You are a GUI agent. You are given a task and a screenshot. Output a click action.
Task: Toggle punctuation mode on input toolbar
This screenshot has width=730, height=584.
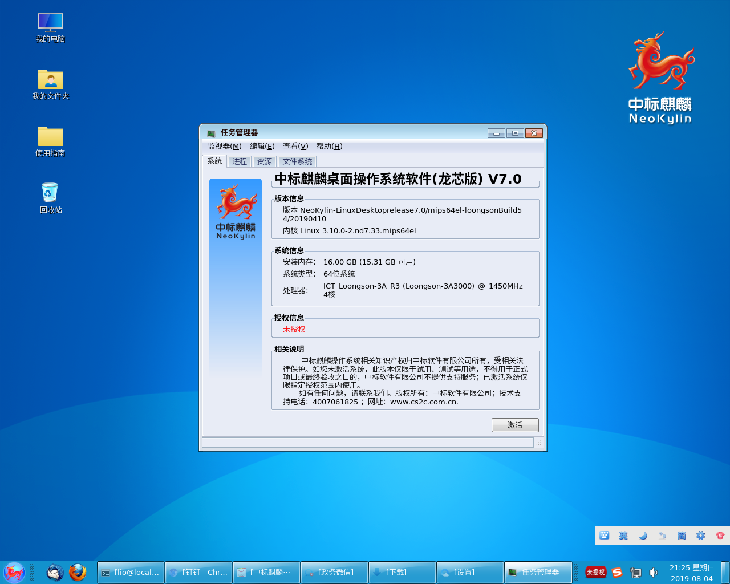coord(662,536)
